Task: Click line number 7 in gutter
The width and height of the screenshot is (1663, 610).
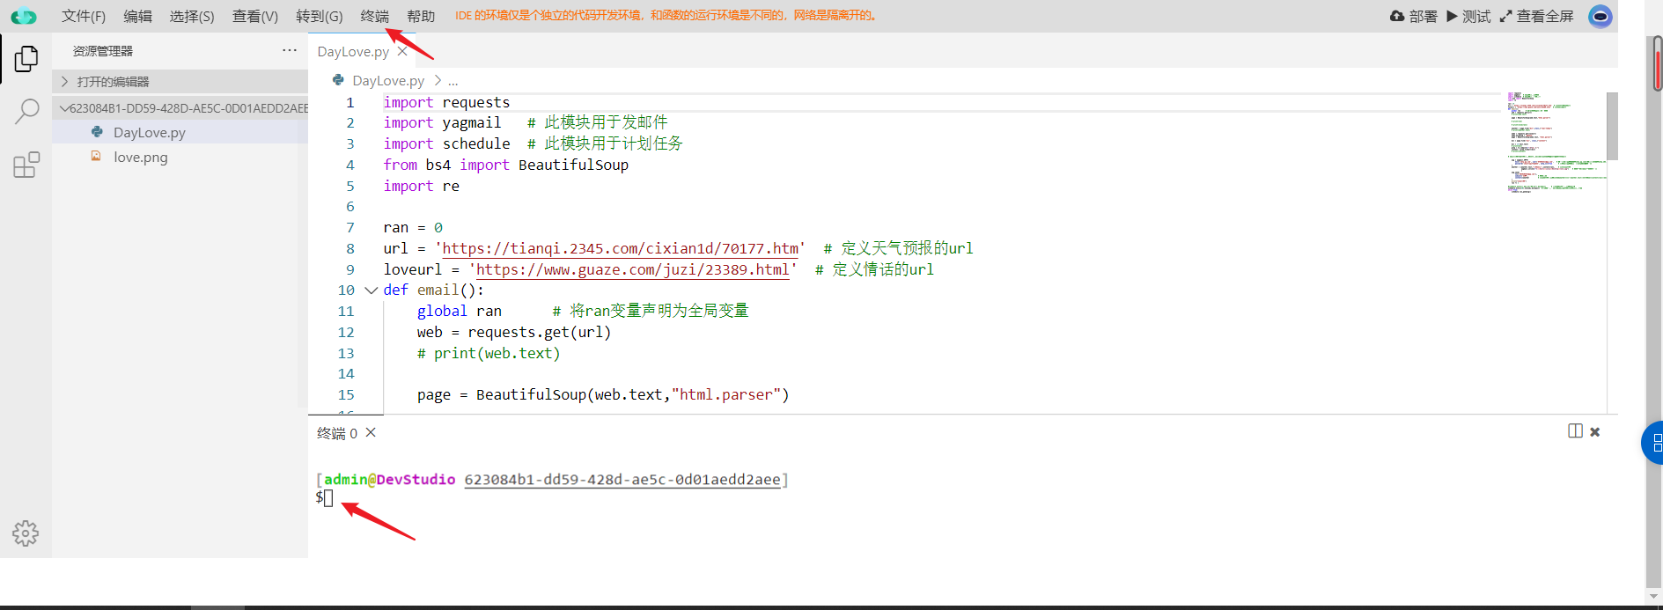Action: pyautogui.click(x=350, y=227)
